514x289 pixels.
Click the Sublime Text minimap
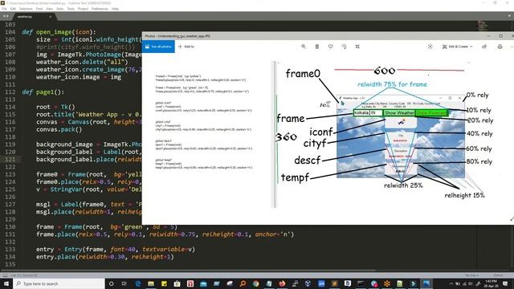[x=483, y=26]
